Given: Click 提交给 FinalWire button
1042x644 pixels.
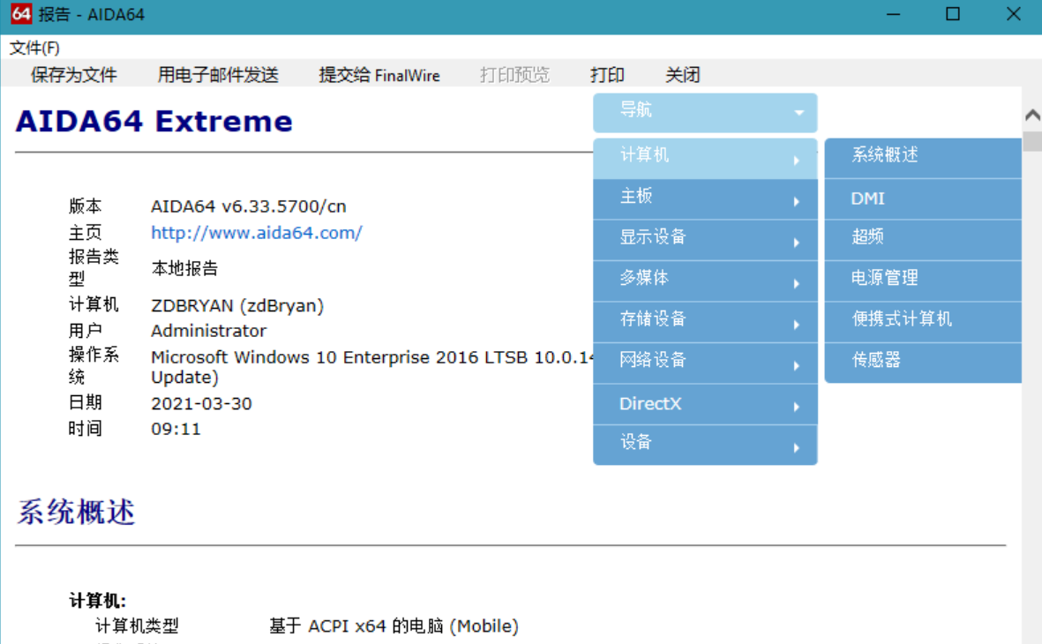Looking at the screenshot, I should click(379, 75).
